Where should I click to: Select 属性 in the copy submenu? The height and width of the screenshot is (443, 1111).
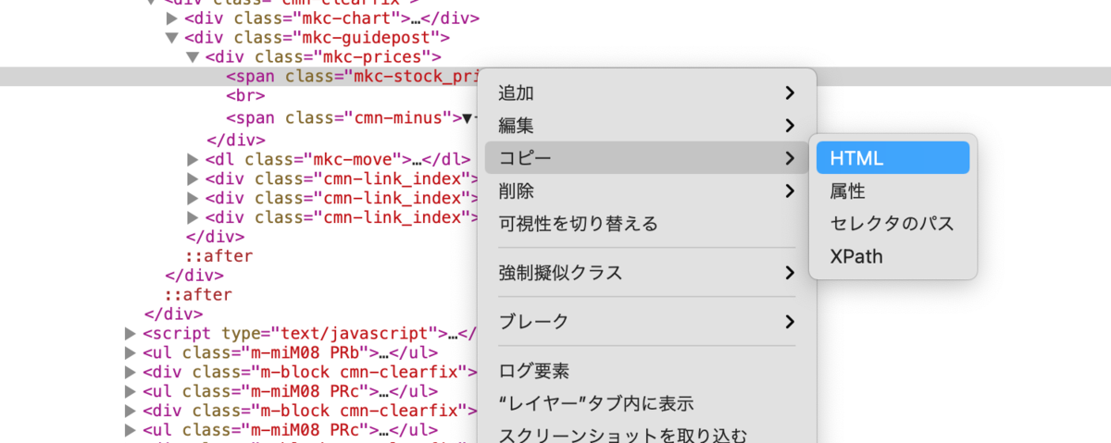click(x=893, y=191)
